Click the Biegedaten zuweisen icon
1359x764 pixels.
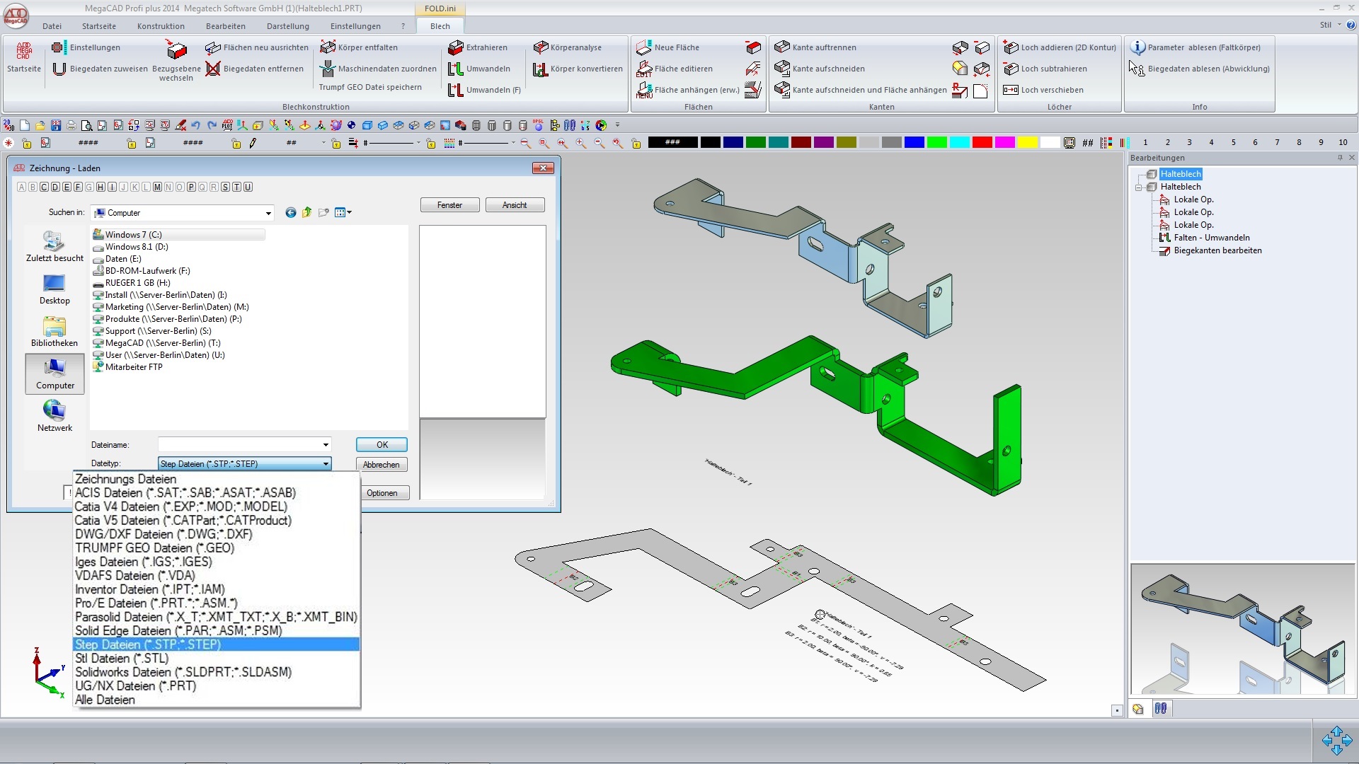[59, 69]
